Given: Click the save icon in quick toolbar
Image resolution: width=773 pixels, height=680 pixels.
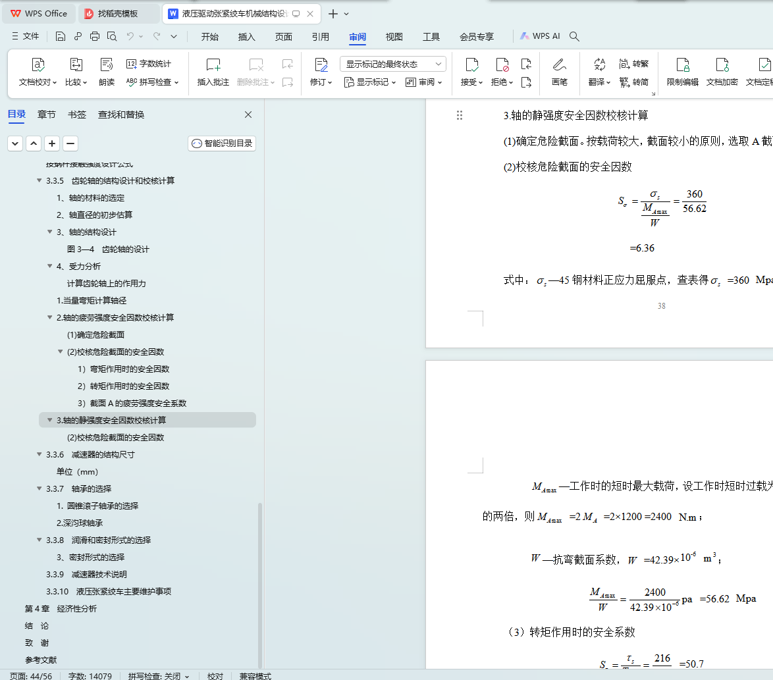Looking at the screenshot, I should [60, 36].
